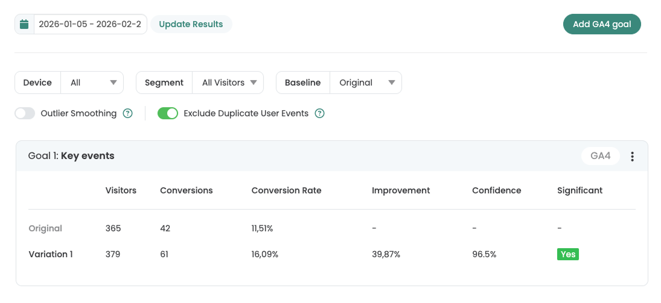Image resolution: width=661 pixels, height=303 pixels.
Task: Click the Add GA4 goal button
Action: pyautogui.click(x=602, y=24)
